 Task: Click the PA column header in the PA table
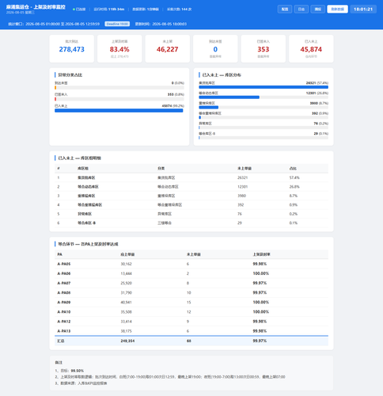(60, 254)
